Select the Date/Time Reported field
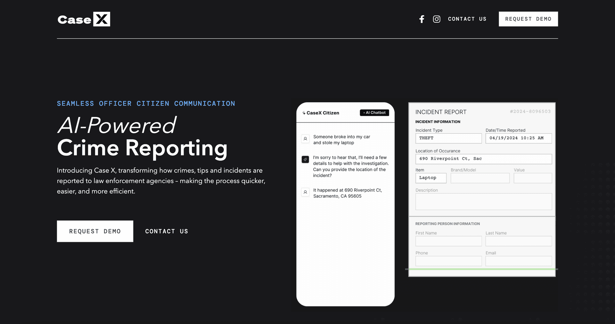This screenshot has width=615, height=324. 518,138
